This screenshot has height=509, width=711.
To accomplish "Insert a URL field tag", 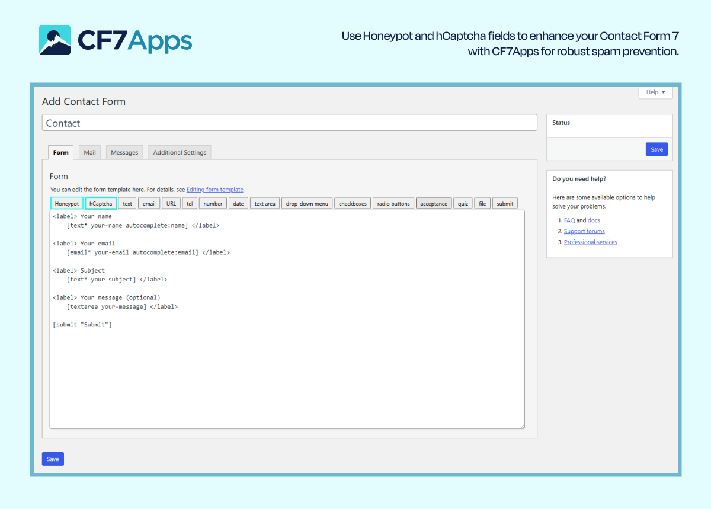I will click(171, 204).
